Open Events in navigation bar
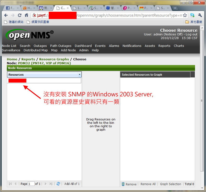Viewport: 206px width, 192px height. (x=100, y=46)
